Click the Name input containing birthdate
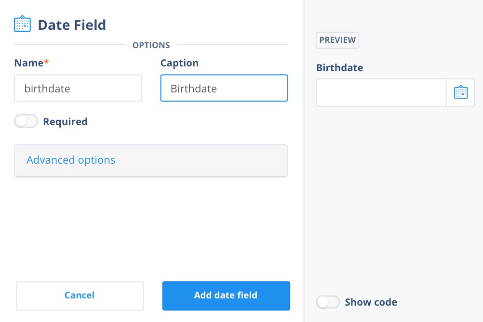 (78, 88)
